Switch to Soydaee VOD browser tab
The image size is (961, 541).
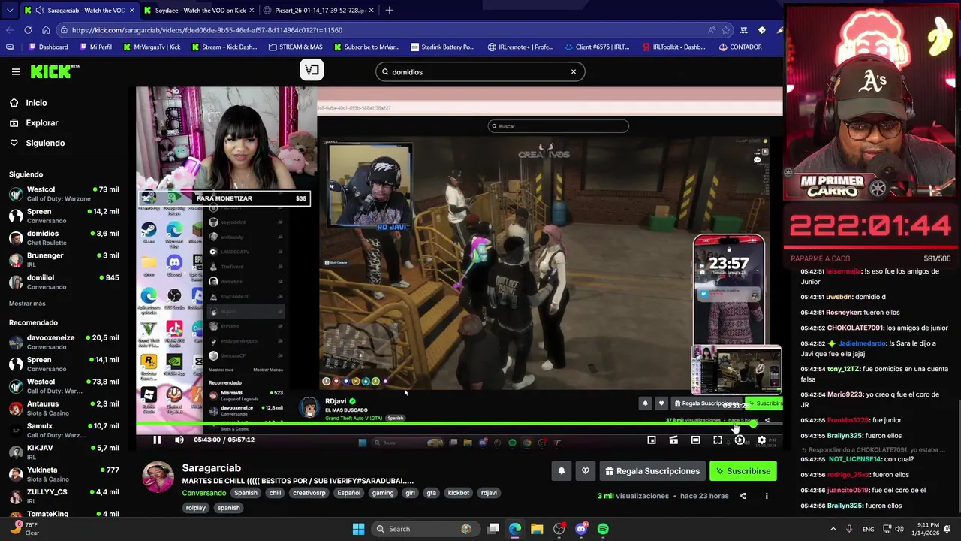[199, 11]
